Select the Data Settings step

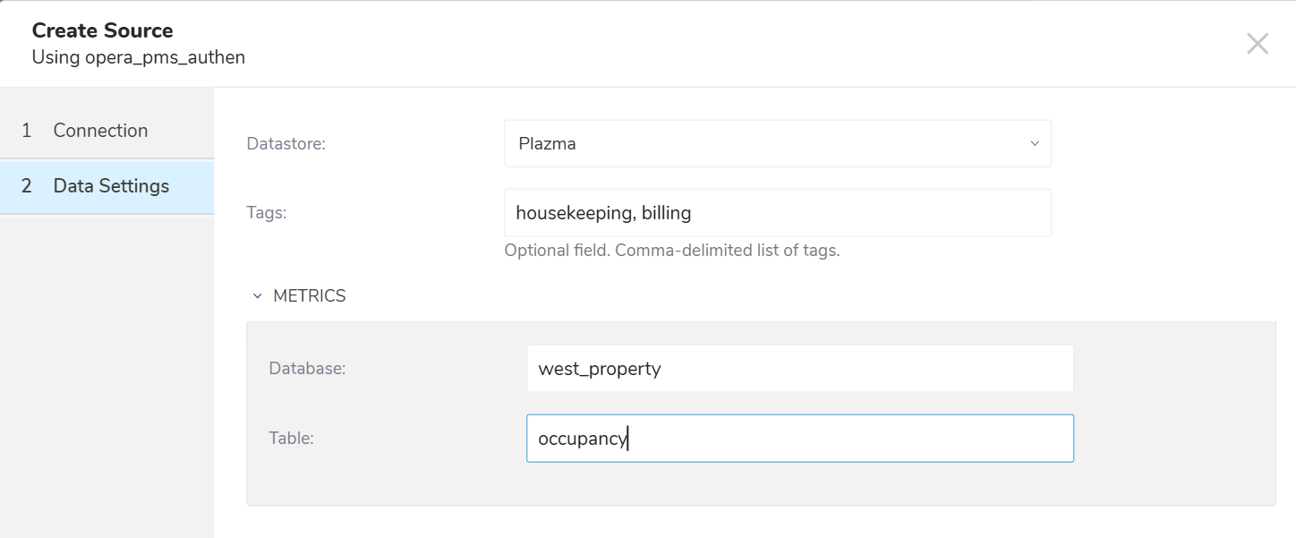coord(111,186)
